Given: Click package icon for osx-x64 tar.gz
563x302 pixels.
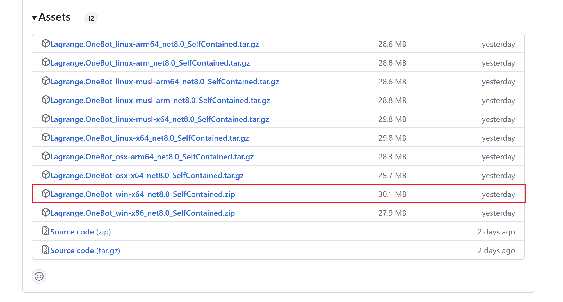Looking at the screenshot, I should pos(45,175).
